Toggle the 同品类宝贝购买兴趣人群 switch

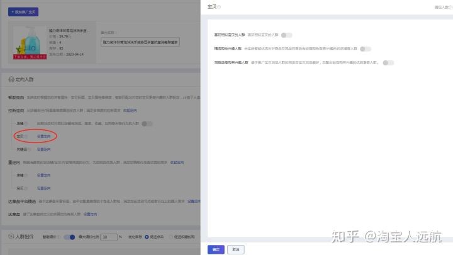[x=388, y=63]
